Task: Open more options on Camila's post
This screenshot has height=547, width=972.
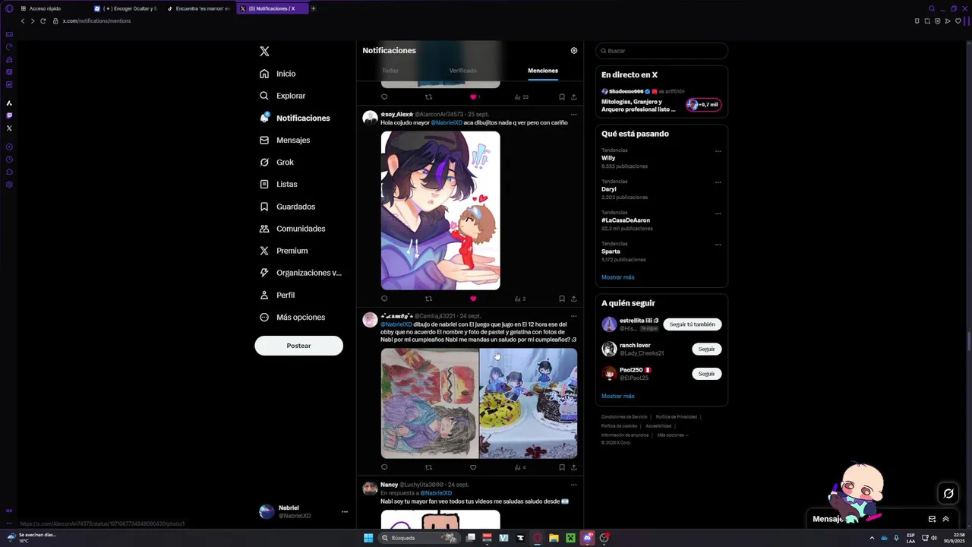Action: pos(573,316)
